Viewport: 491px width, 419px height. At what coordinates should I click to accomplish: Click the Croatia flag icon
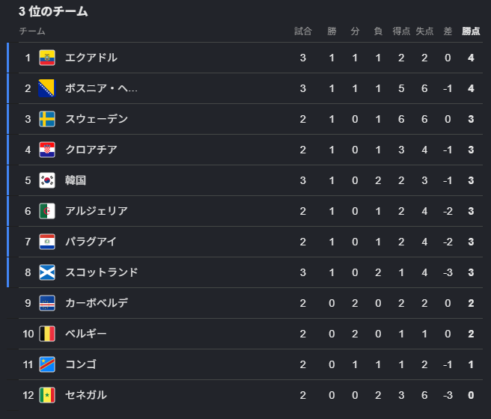click(x=47, y=150)
